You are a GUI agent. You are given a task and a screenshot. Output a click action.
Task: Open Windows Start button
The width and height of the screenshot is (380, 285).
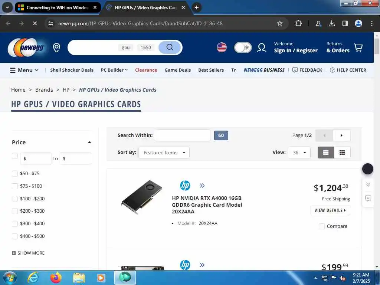(x=10, y=278)
